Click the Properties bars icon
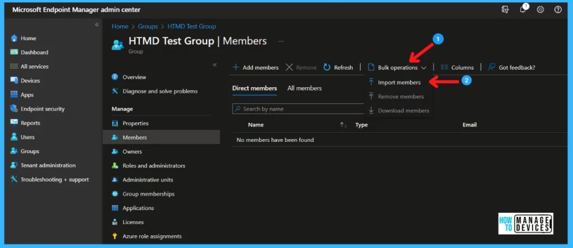 click(x=115, y=123)
